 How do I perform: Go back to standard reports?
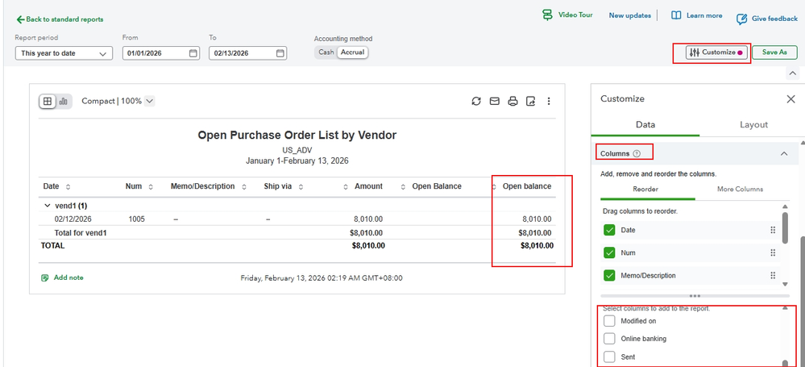60,19
